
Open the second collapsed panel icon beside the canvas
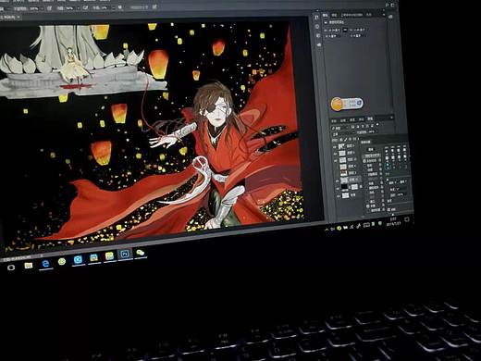(x=317, y=27)
